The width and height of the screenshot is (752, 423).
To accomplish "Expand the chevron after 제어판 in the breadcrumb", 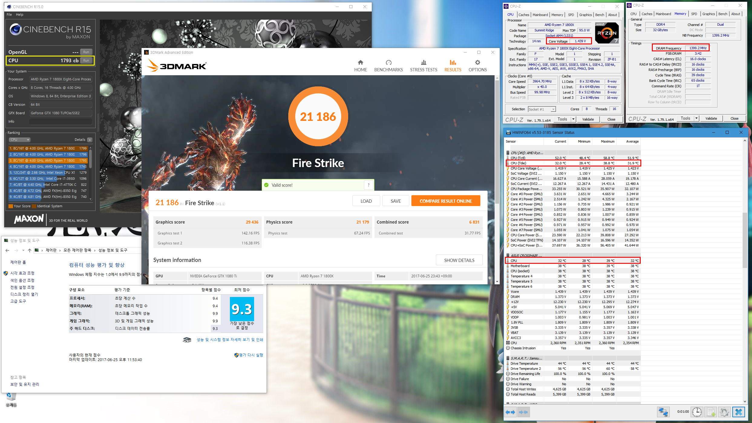I will click(60, 250).
